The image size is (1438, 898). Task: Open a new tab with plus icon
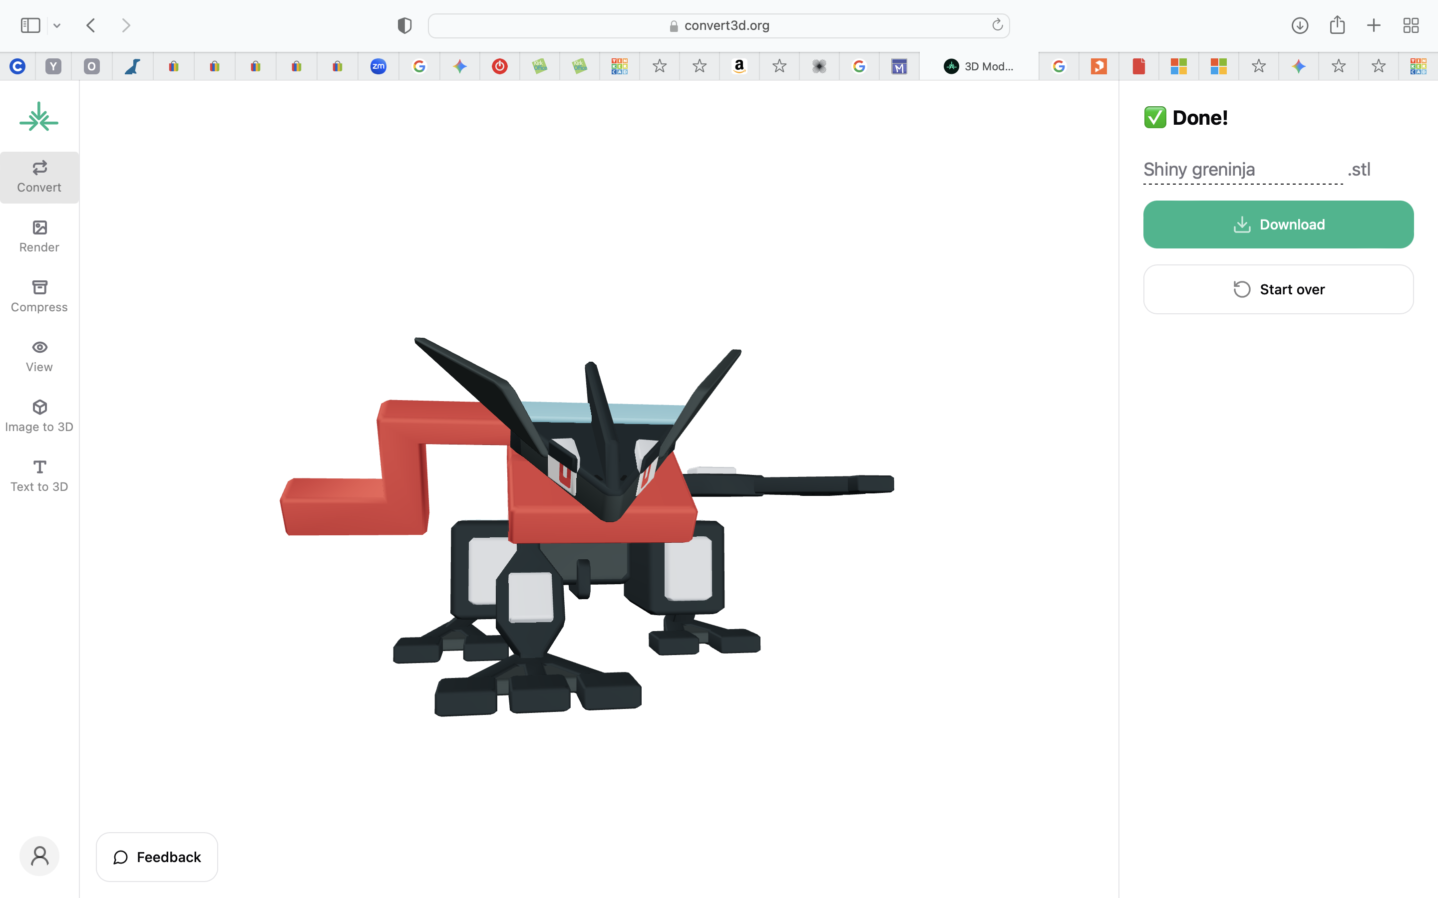pyautogui.click(x=1374, y=25)
